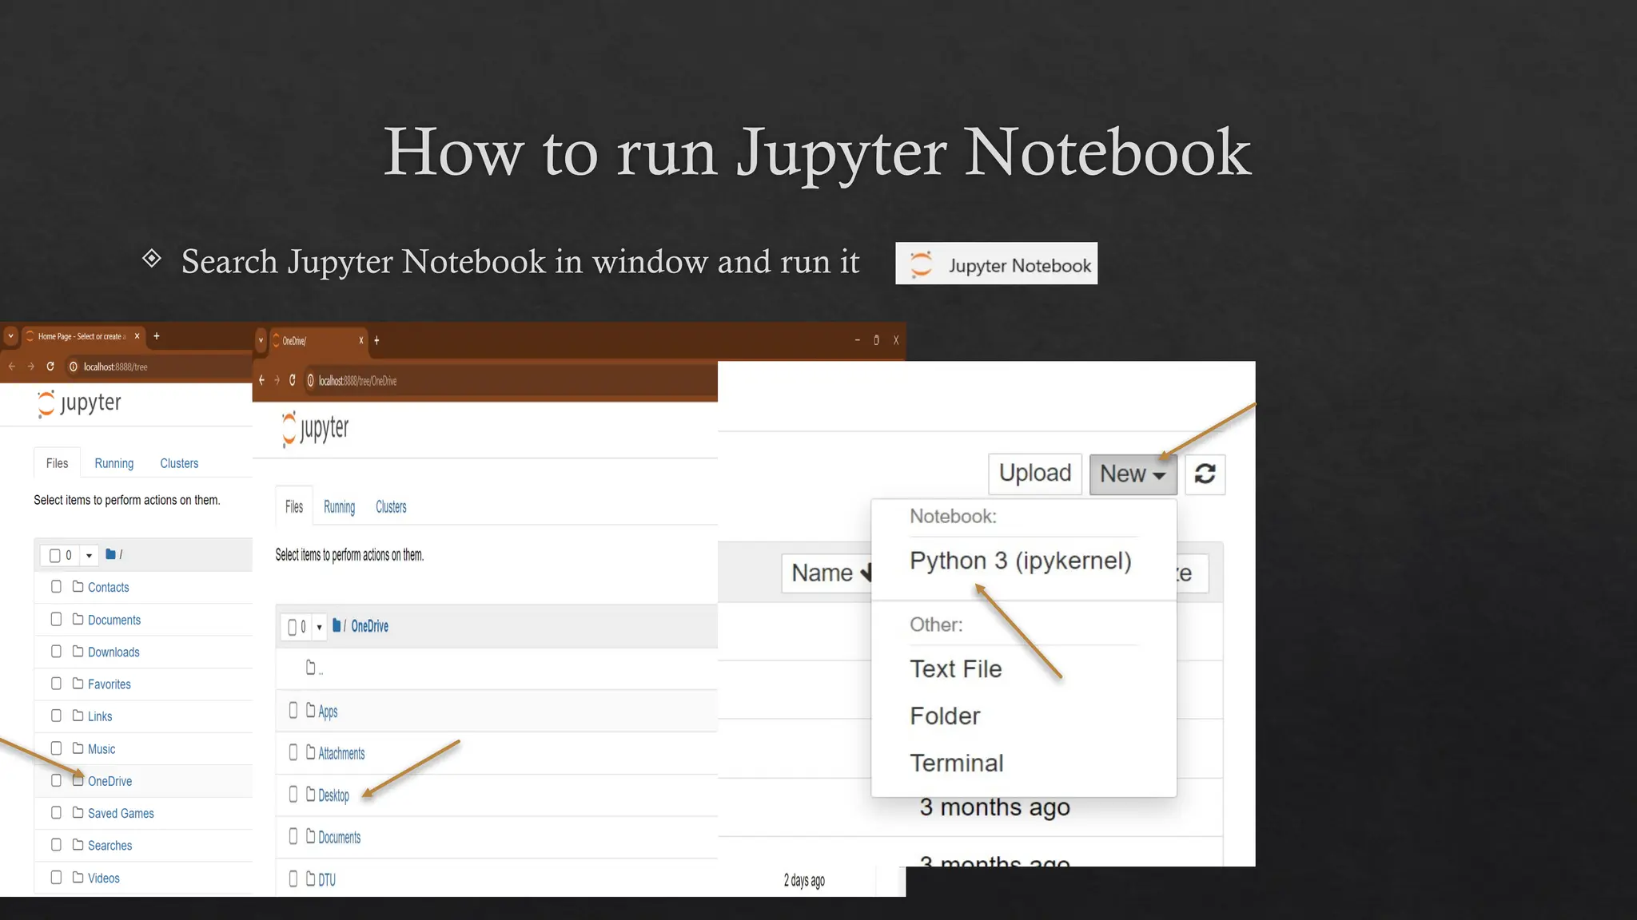Open the New dropdown button

click(1132, 474)
